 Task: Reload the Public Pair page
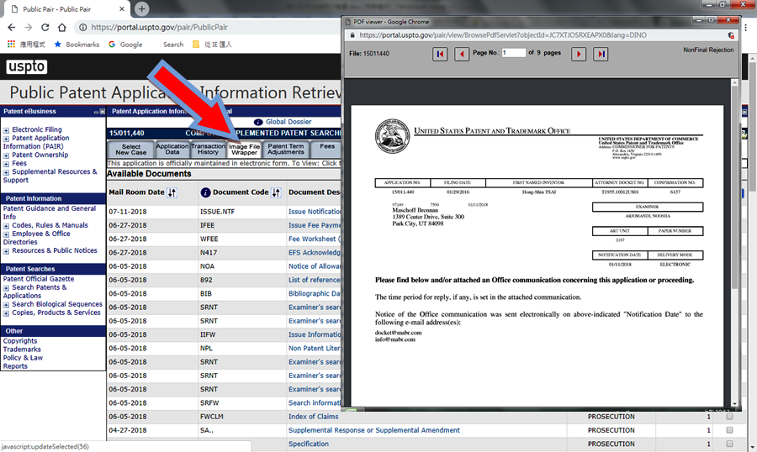pos(45,28)
